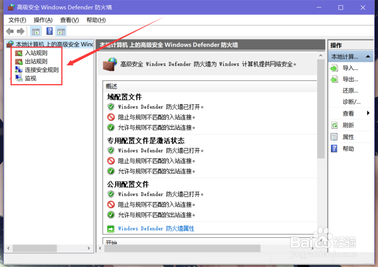Click the 操作 pane header
The image size is (378, 267).
336,45
